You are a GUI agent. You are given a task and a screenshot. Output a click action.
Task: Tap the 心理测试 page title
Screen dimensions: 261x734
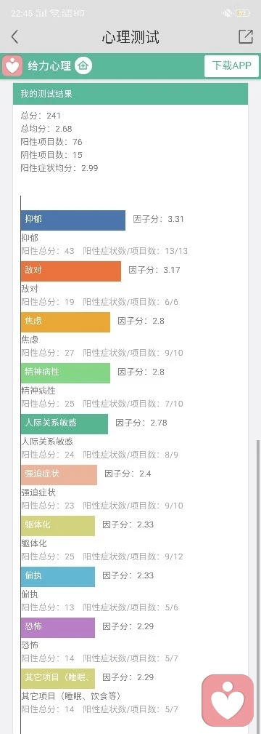(130, 37)
